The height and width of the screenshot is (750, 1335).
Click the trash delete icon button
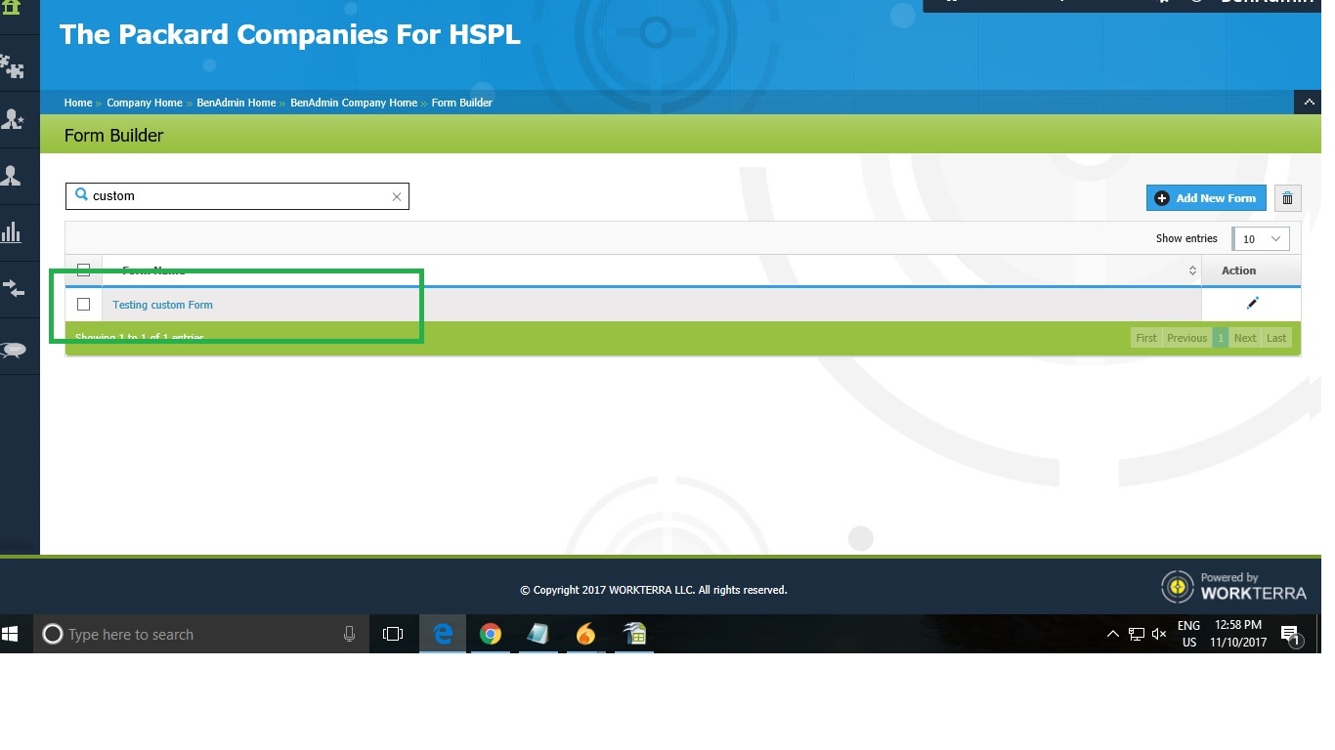click(1287, 198)
